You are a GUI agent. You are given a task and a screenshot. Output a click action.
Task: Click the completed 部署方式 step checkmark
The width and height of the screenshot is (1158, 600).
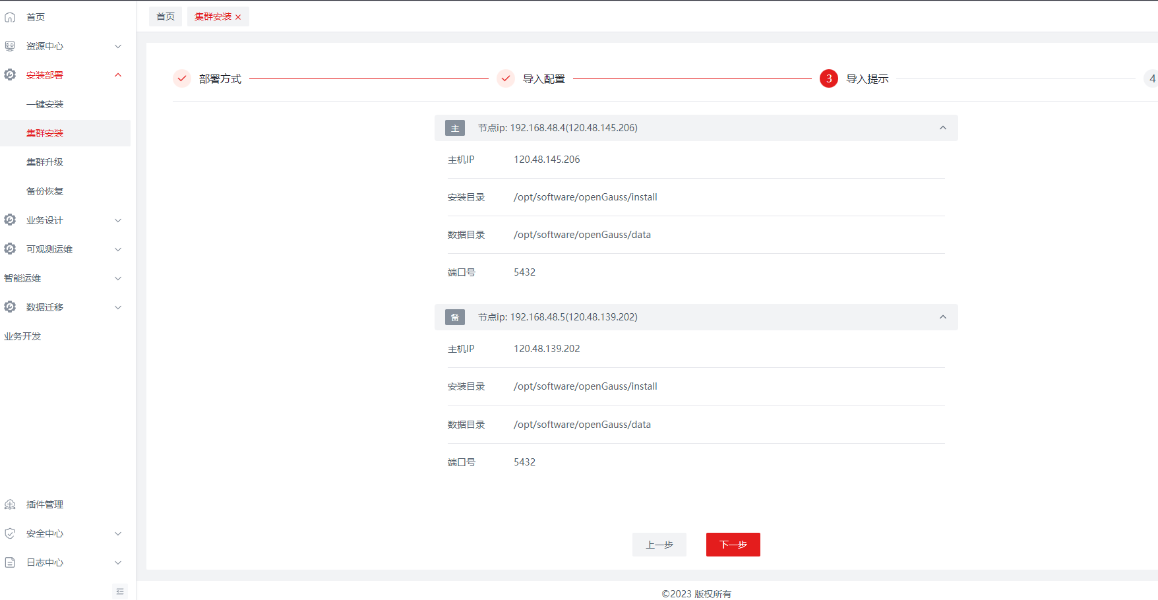182,78
